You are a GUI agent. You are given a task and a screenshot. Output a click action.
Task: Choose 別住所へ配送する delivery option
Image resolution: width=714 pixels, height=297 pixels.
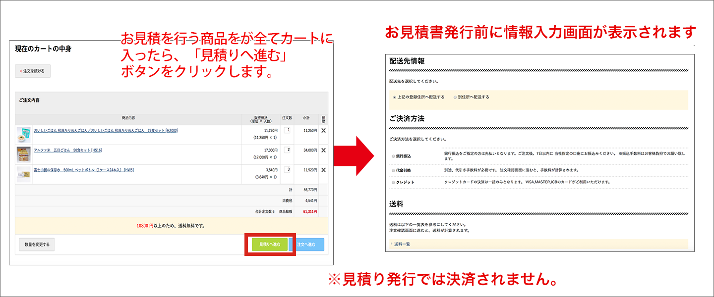[x=454, y=97]
